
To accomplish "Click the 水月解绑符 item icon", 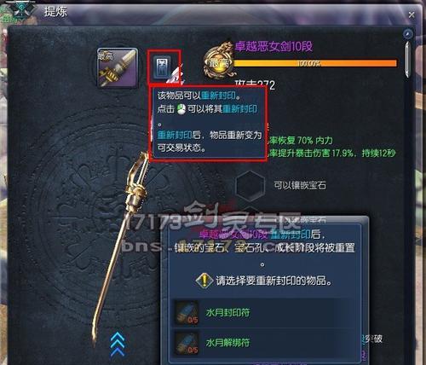I will pyautogui.click(x=187, y=343).
